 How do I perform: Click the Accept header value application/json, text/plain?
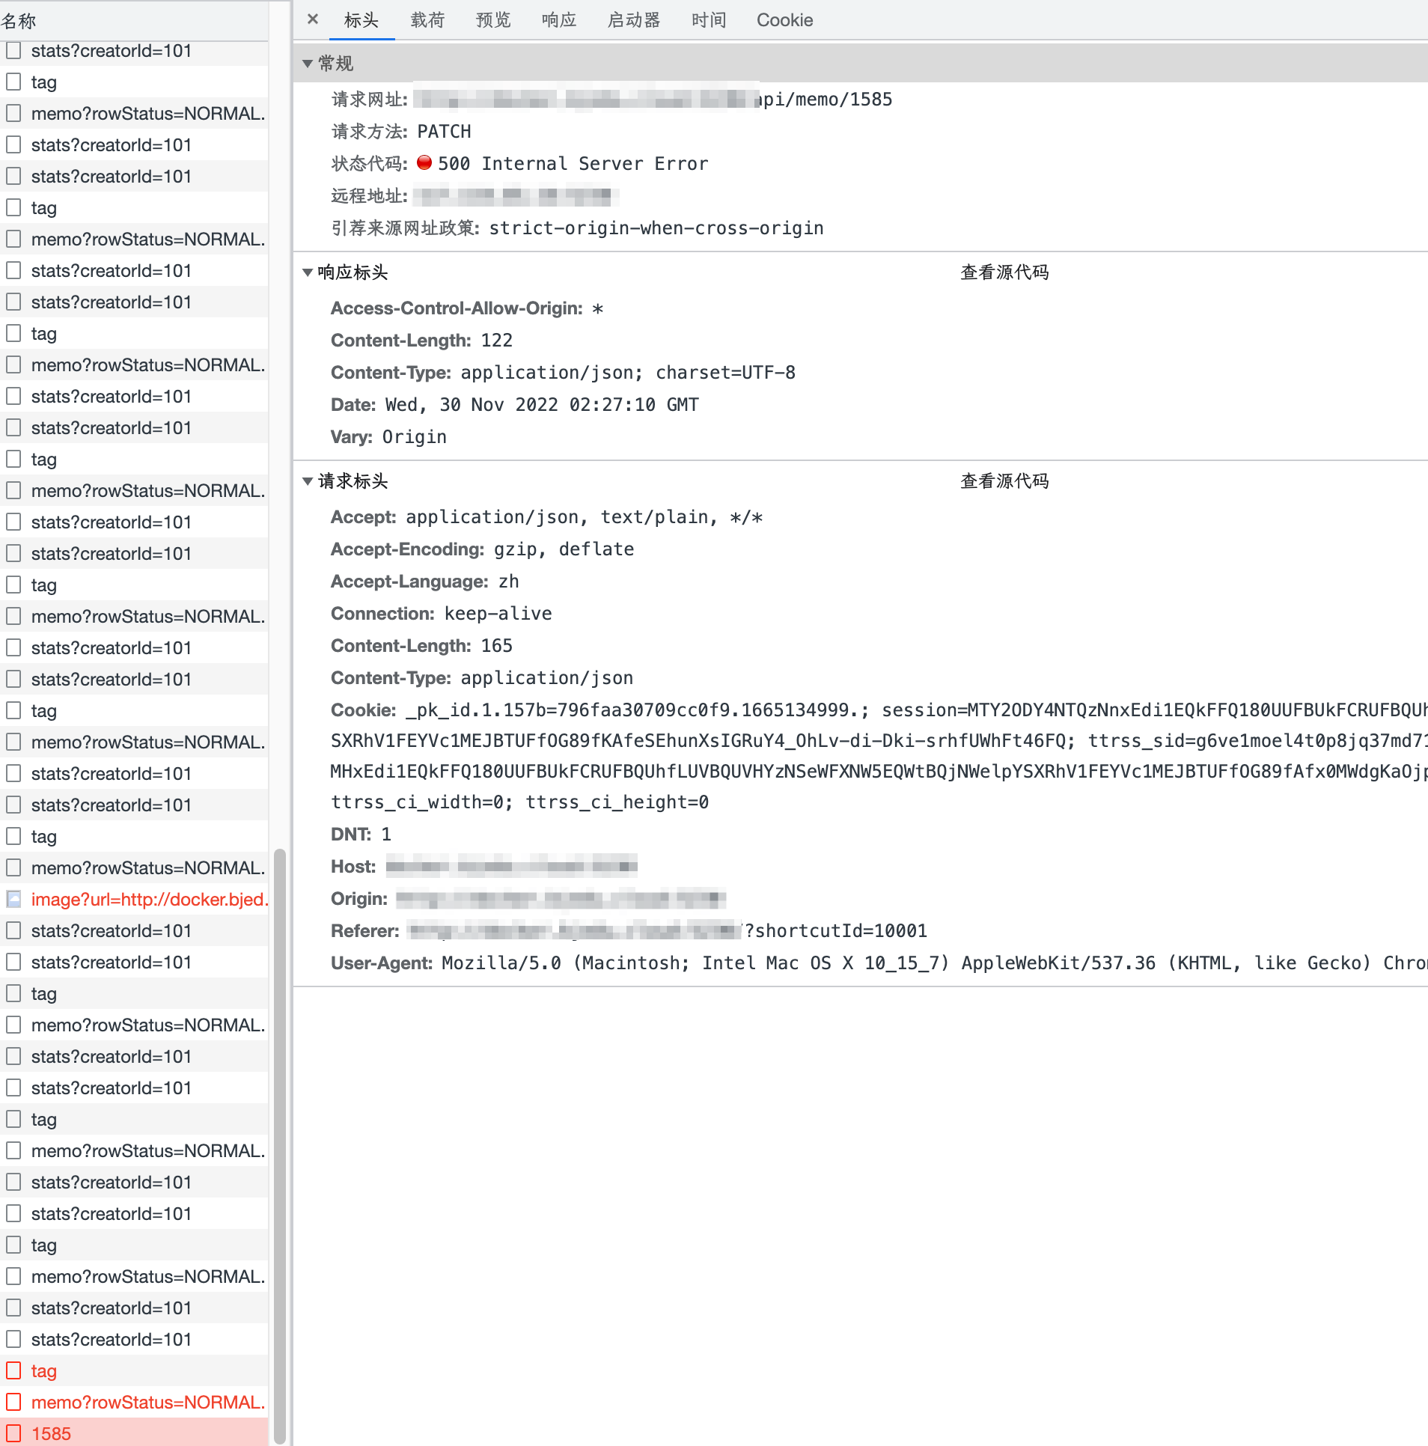click(x=584, y=517)
